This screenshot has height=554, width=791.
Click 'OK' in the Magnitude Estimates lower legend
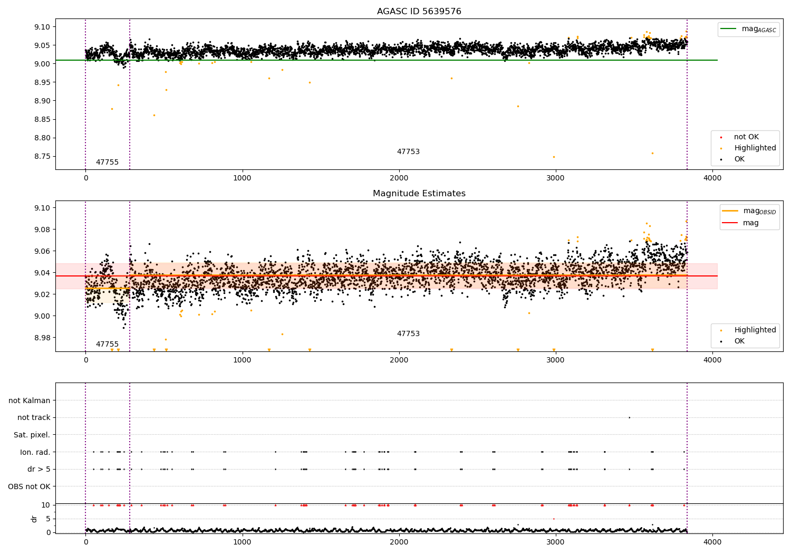point(739,341)
